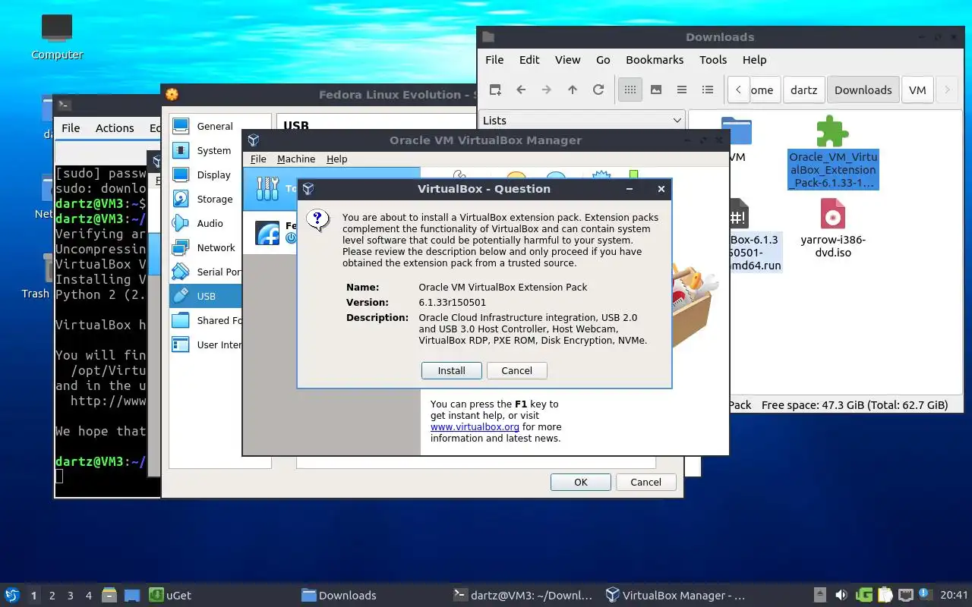Screen dimensions: 972x607
Task: Open the VM folder in Downloads
Action: pos(736,140)
